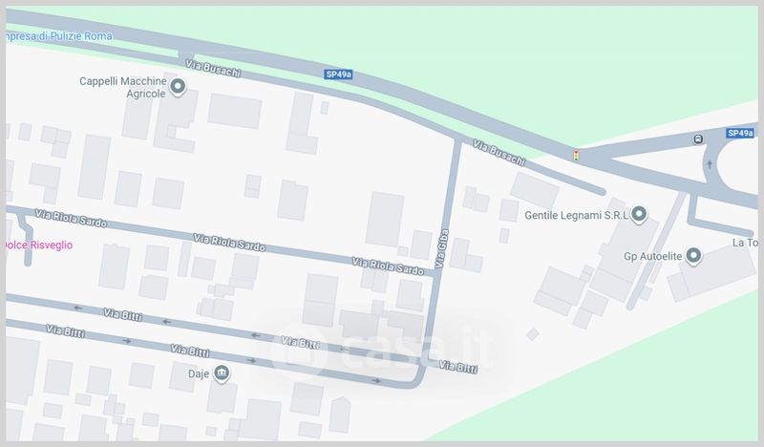Click the Daje museum-style pin icon
This screenshot has height=447, width=764.
coord(222,373)
